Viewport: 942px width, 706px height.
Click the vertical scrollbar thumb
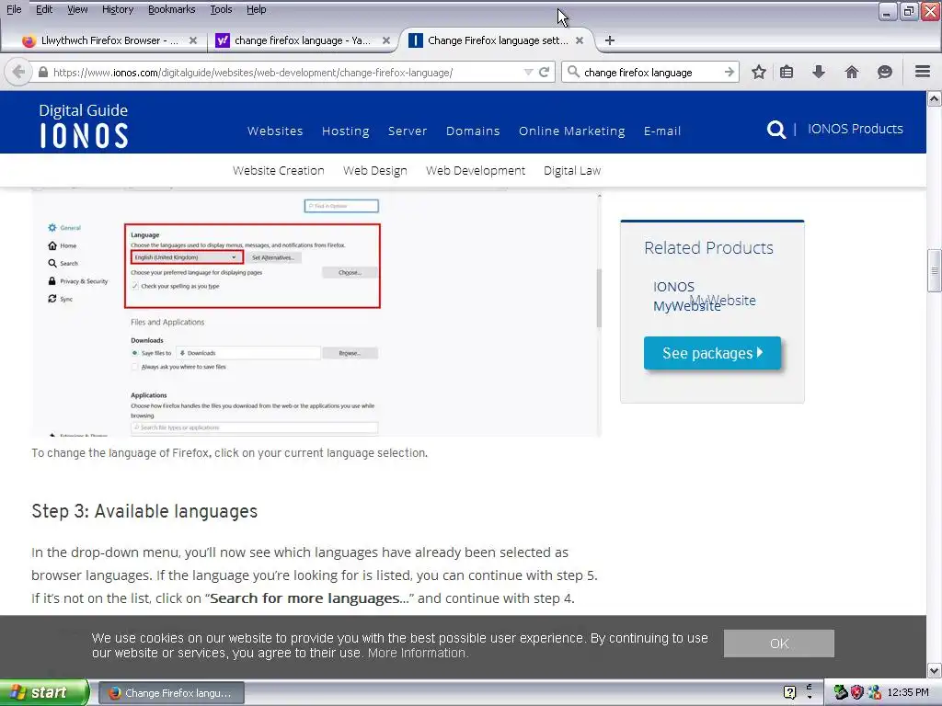coord(935,270)
